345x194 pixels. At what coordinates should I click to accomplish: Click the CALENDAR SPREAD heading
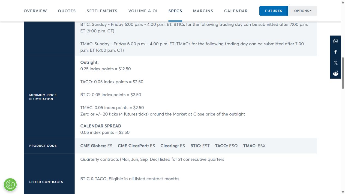click(101, 126)
